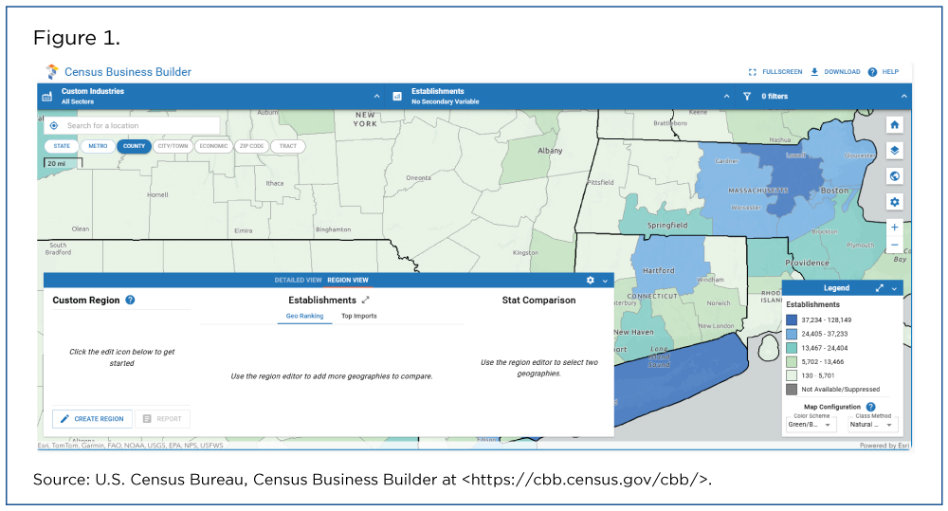The width and height of the screenshot is (948, 511).
Task: Click the 13,467 - 24,404 legend swatch
Action: pyautogui.click(x=792, y=348)
